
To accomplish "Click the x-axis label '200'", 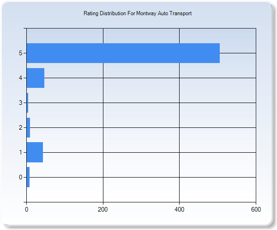I will [103, 209].
